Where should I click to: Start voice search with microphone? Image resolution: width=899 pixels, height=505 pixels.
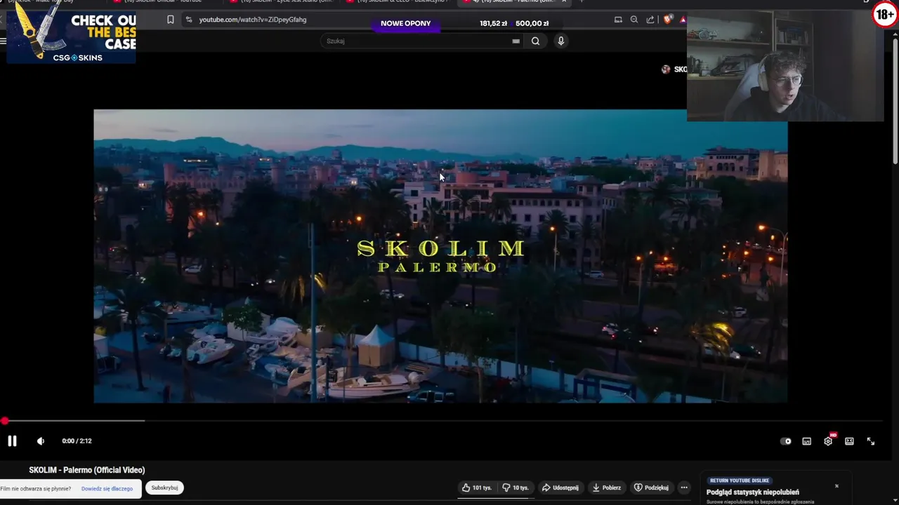tap(560, 41)
